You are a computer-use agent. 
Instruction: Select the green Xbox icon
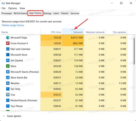(x=8, y=66)
